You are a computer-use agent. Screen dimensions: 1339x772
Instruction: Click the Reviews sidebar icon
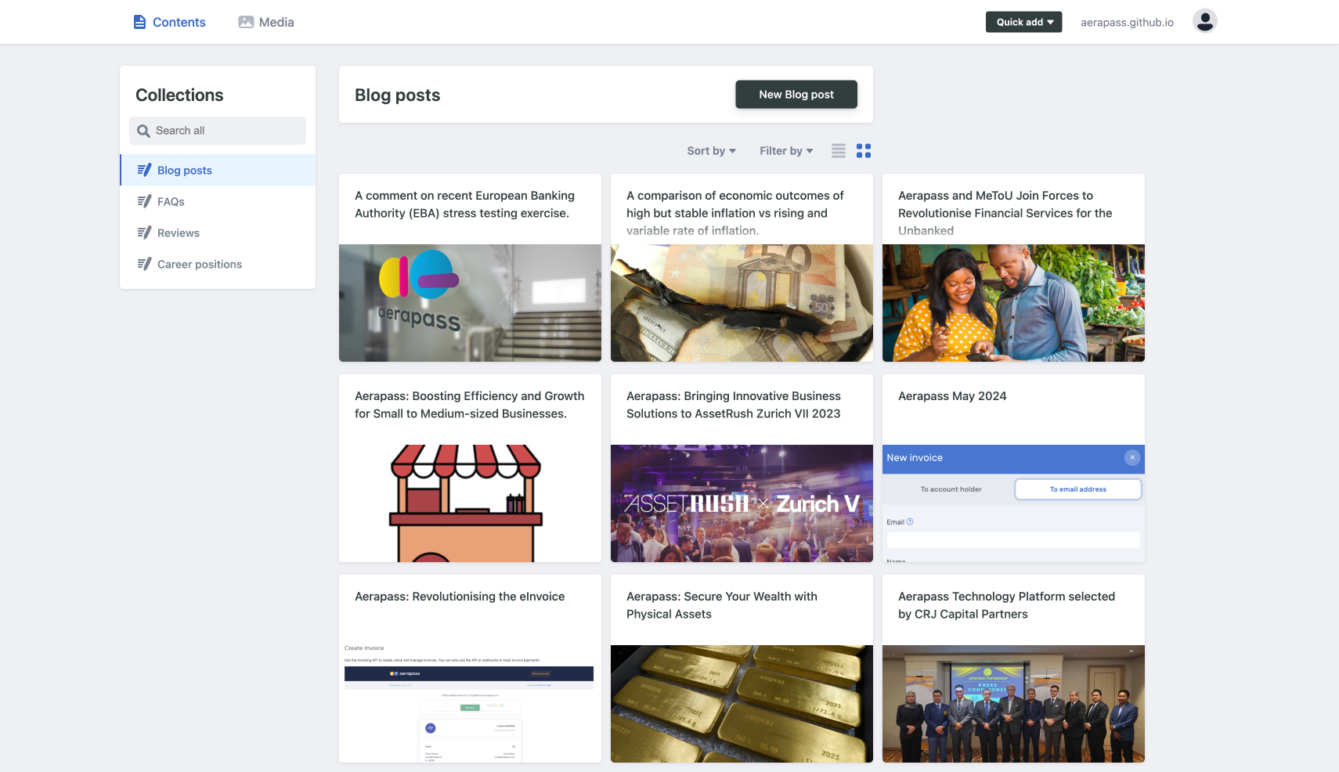144,233
